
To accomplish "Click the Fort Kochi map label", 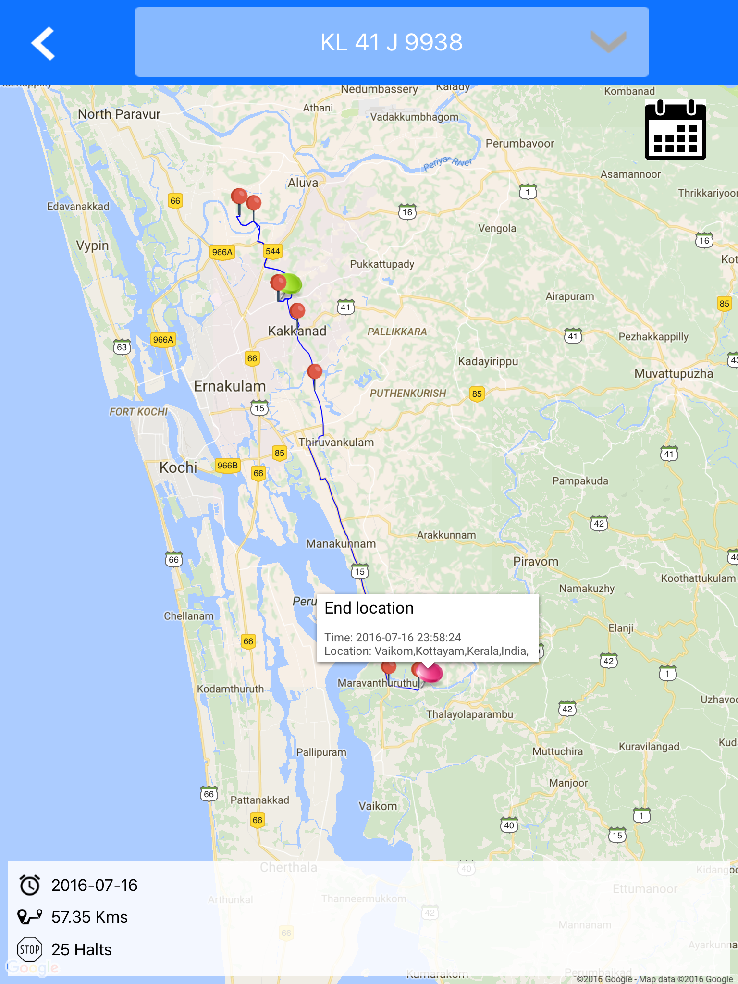I will (x=138, y=412).
